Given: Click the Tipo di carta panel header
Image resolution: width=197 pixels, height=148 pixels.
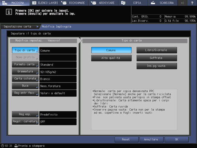Looking at the screenshot, I should coord(135,40).
